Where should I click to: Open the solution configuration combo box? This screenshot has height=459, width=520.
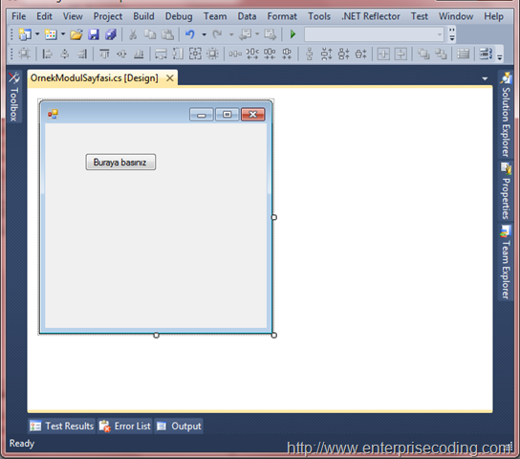(374, 34)
